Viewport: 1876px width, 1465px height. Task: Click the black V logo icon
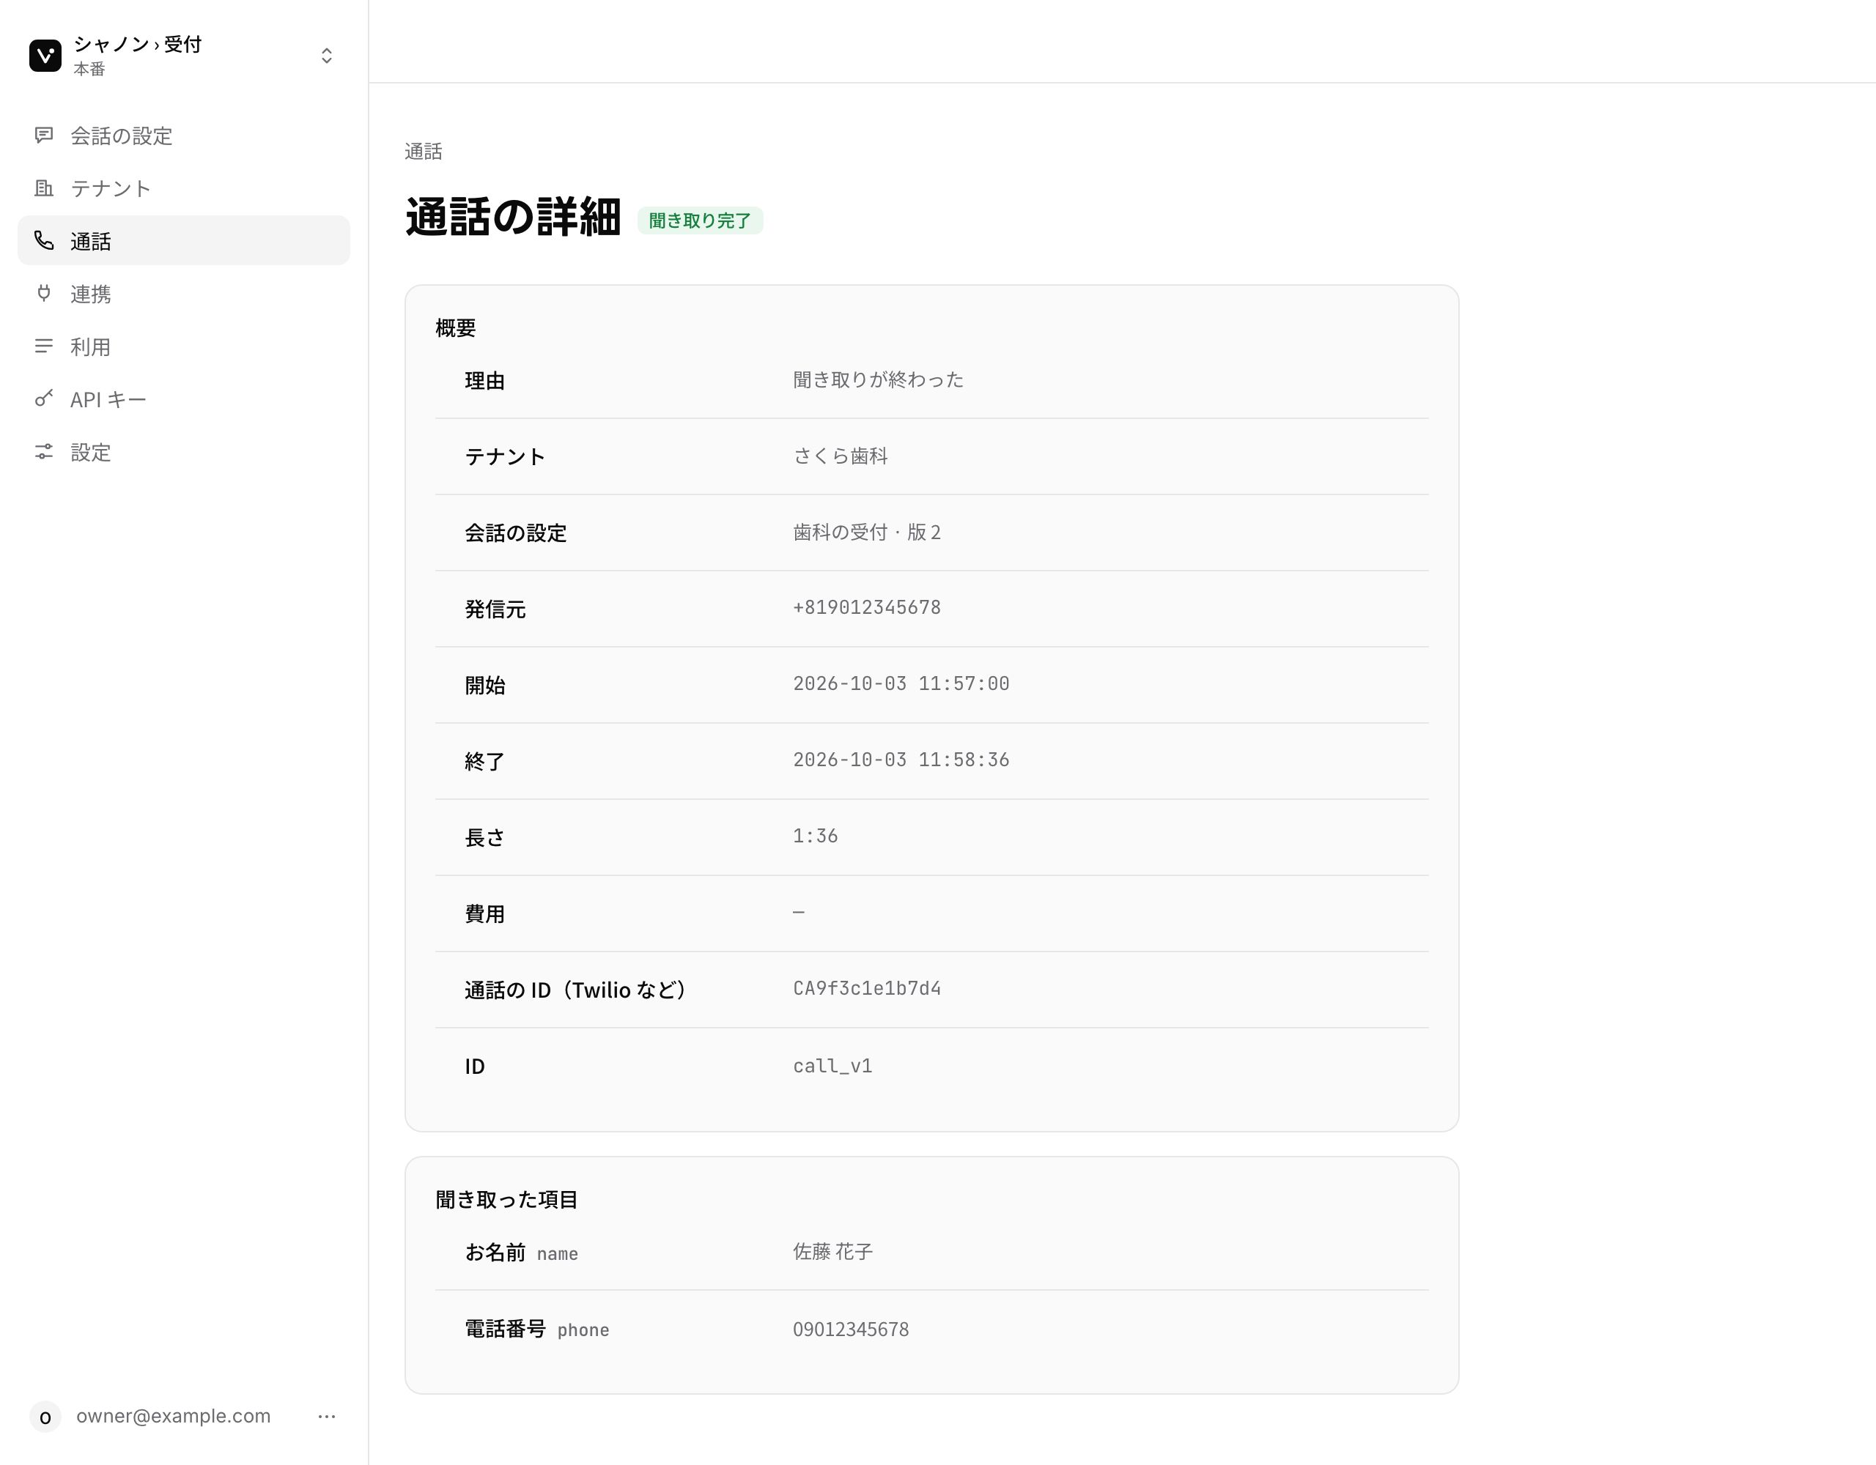45,56
